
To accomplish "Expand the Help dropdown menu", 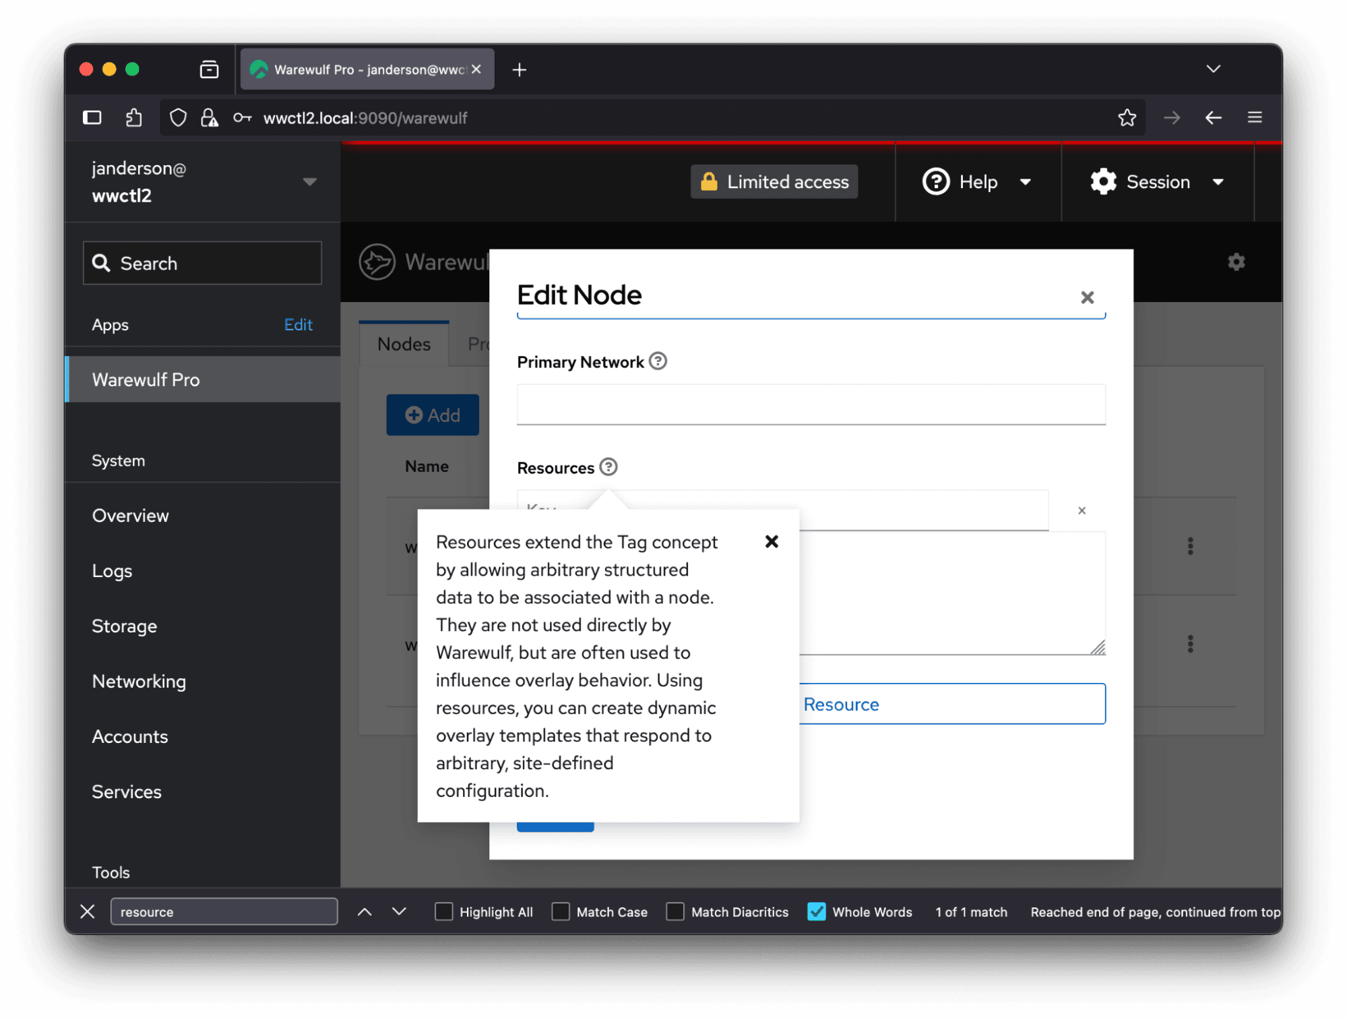I will 976,182.
